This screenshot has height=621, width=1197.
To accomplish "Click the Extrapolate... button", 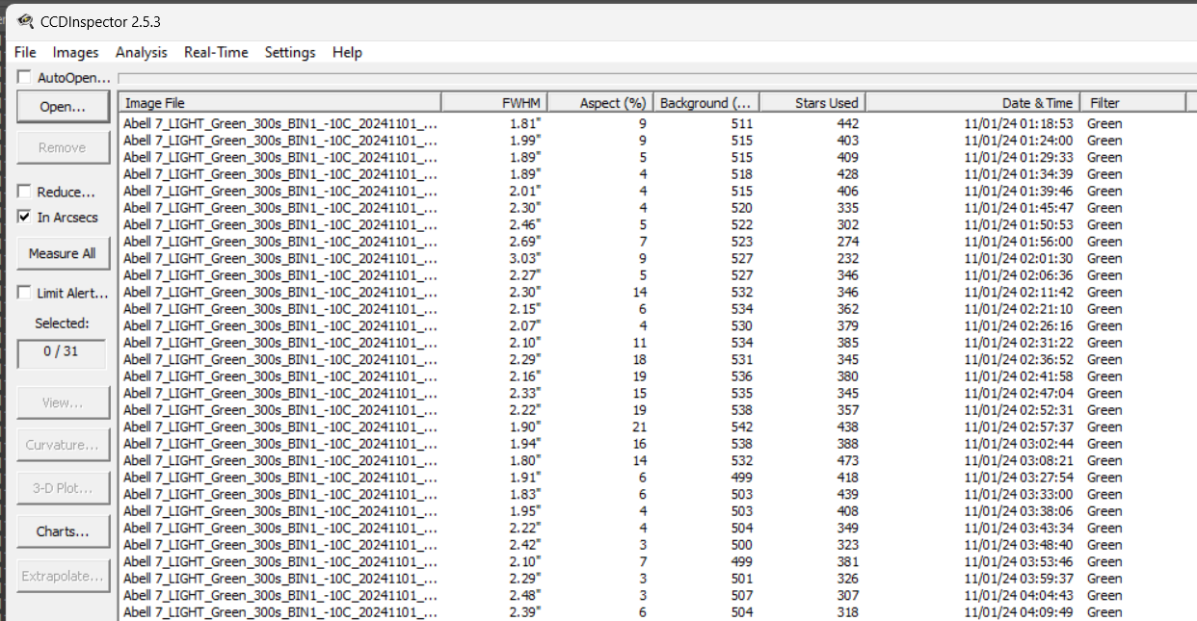I will click(x=63, y=576).
